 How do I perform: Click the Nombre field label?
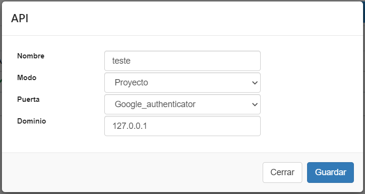(31, 55)
